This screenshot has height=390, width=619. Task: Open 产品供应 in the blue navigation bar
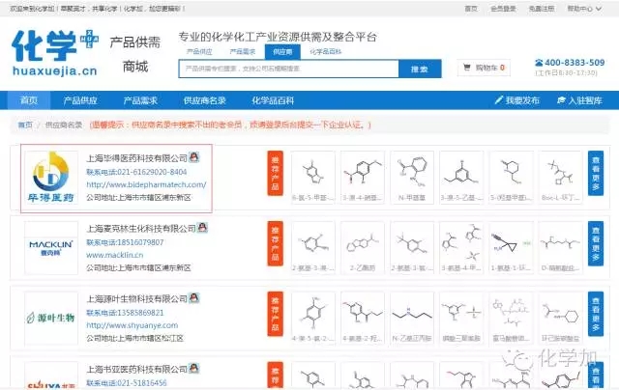[81, 100]
